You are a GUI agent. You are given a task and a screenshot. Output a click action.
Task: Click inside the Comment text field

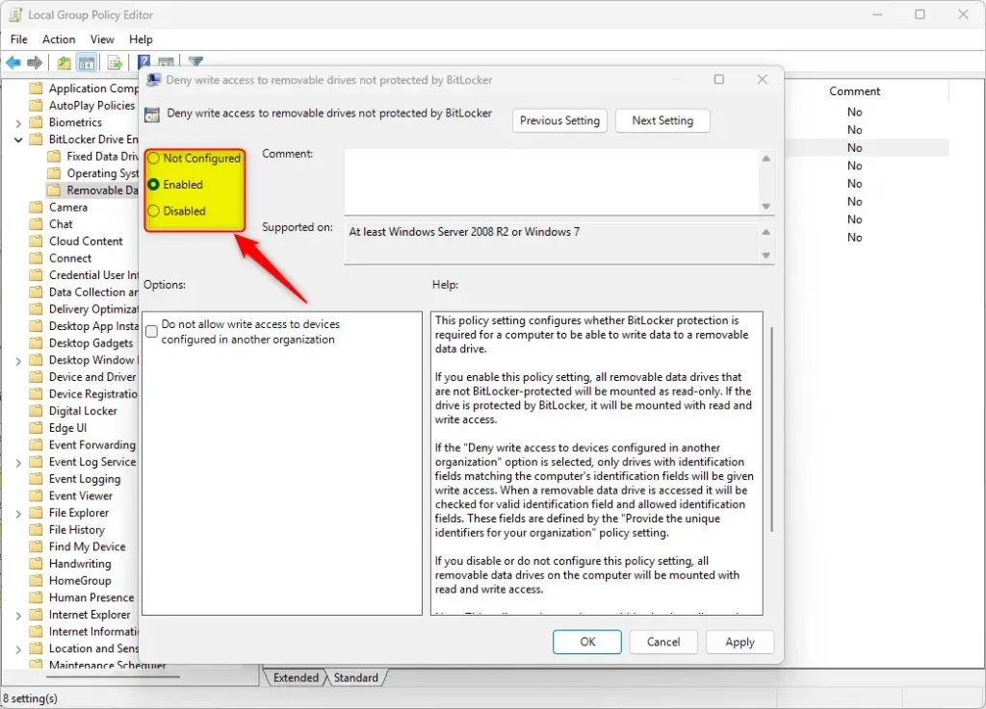551,182
